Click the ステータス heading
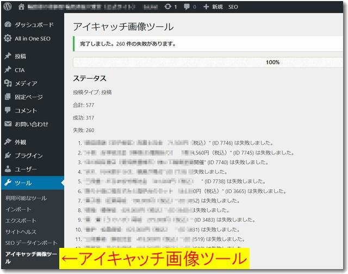 [90, 78]
